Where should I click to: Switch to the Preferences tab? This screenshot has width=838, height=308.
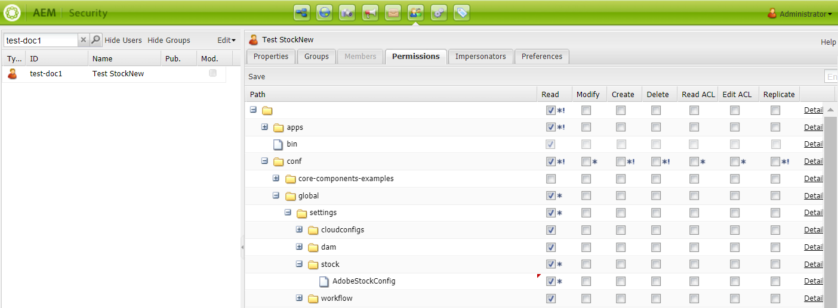pos(542,57)
